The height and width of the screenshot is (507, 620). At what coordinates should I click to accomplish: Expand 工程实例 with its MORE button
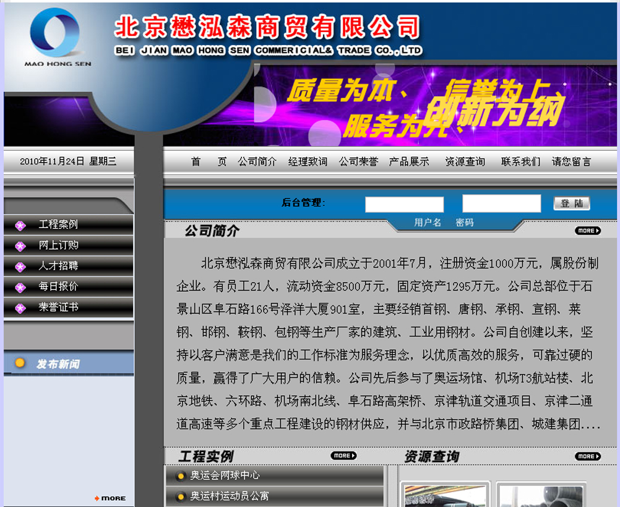[343, 456]
